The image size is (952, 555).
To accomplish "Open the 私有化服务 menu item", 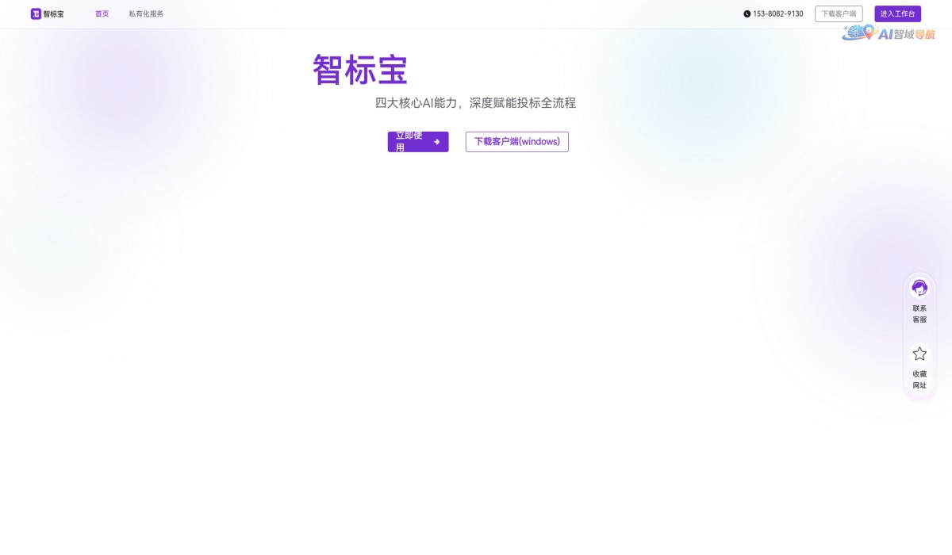I will pyautogui.click(x=146, y=13).
